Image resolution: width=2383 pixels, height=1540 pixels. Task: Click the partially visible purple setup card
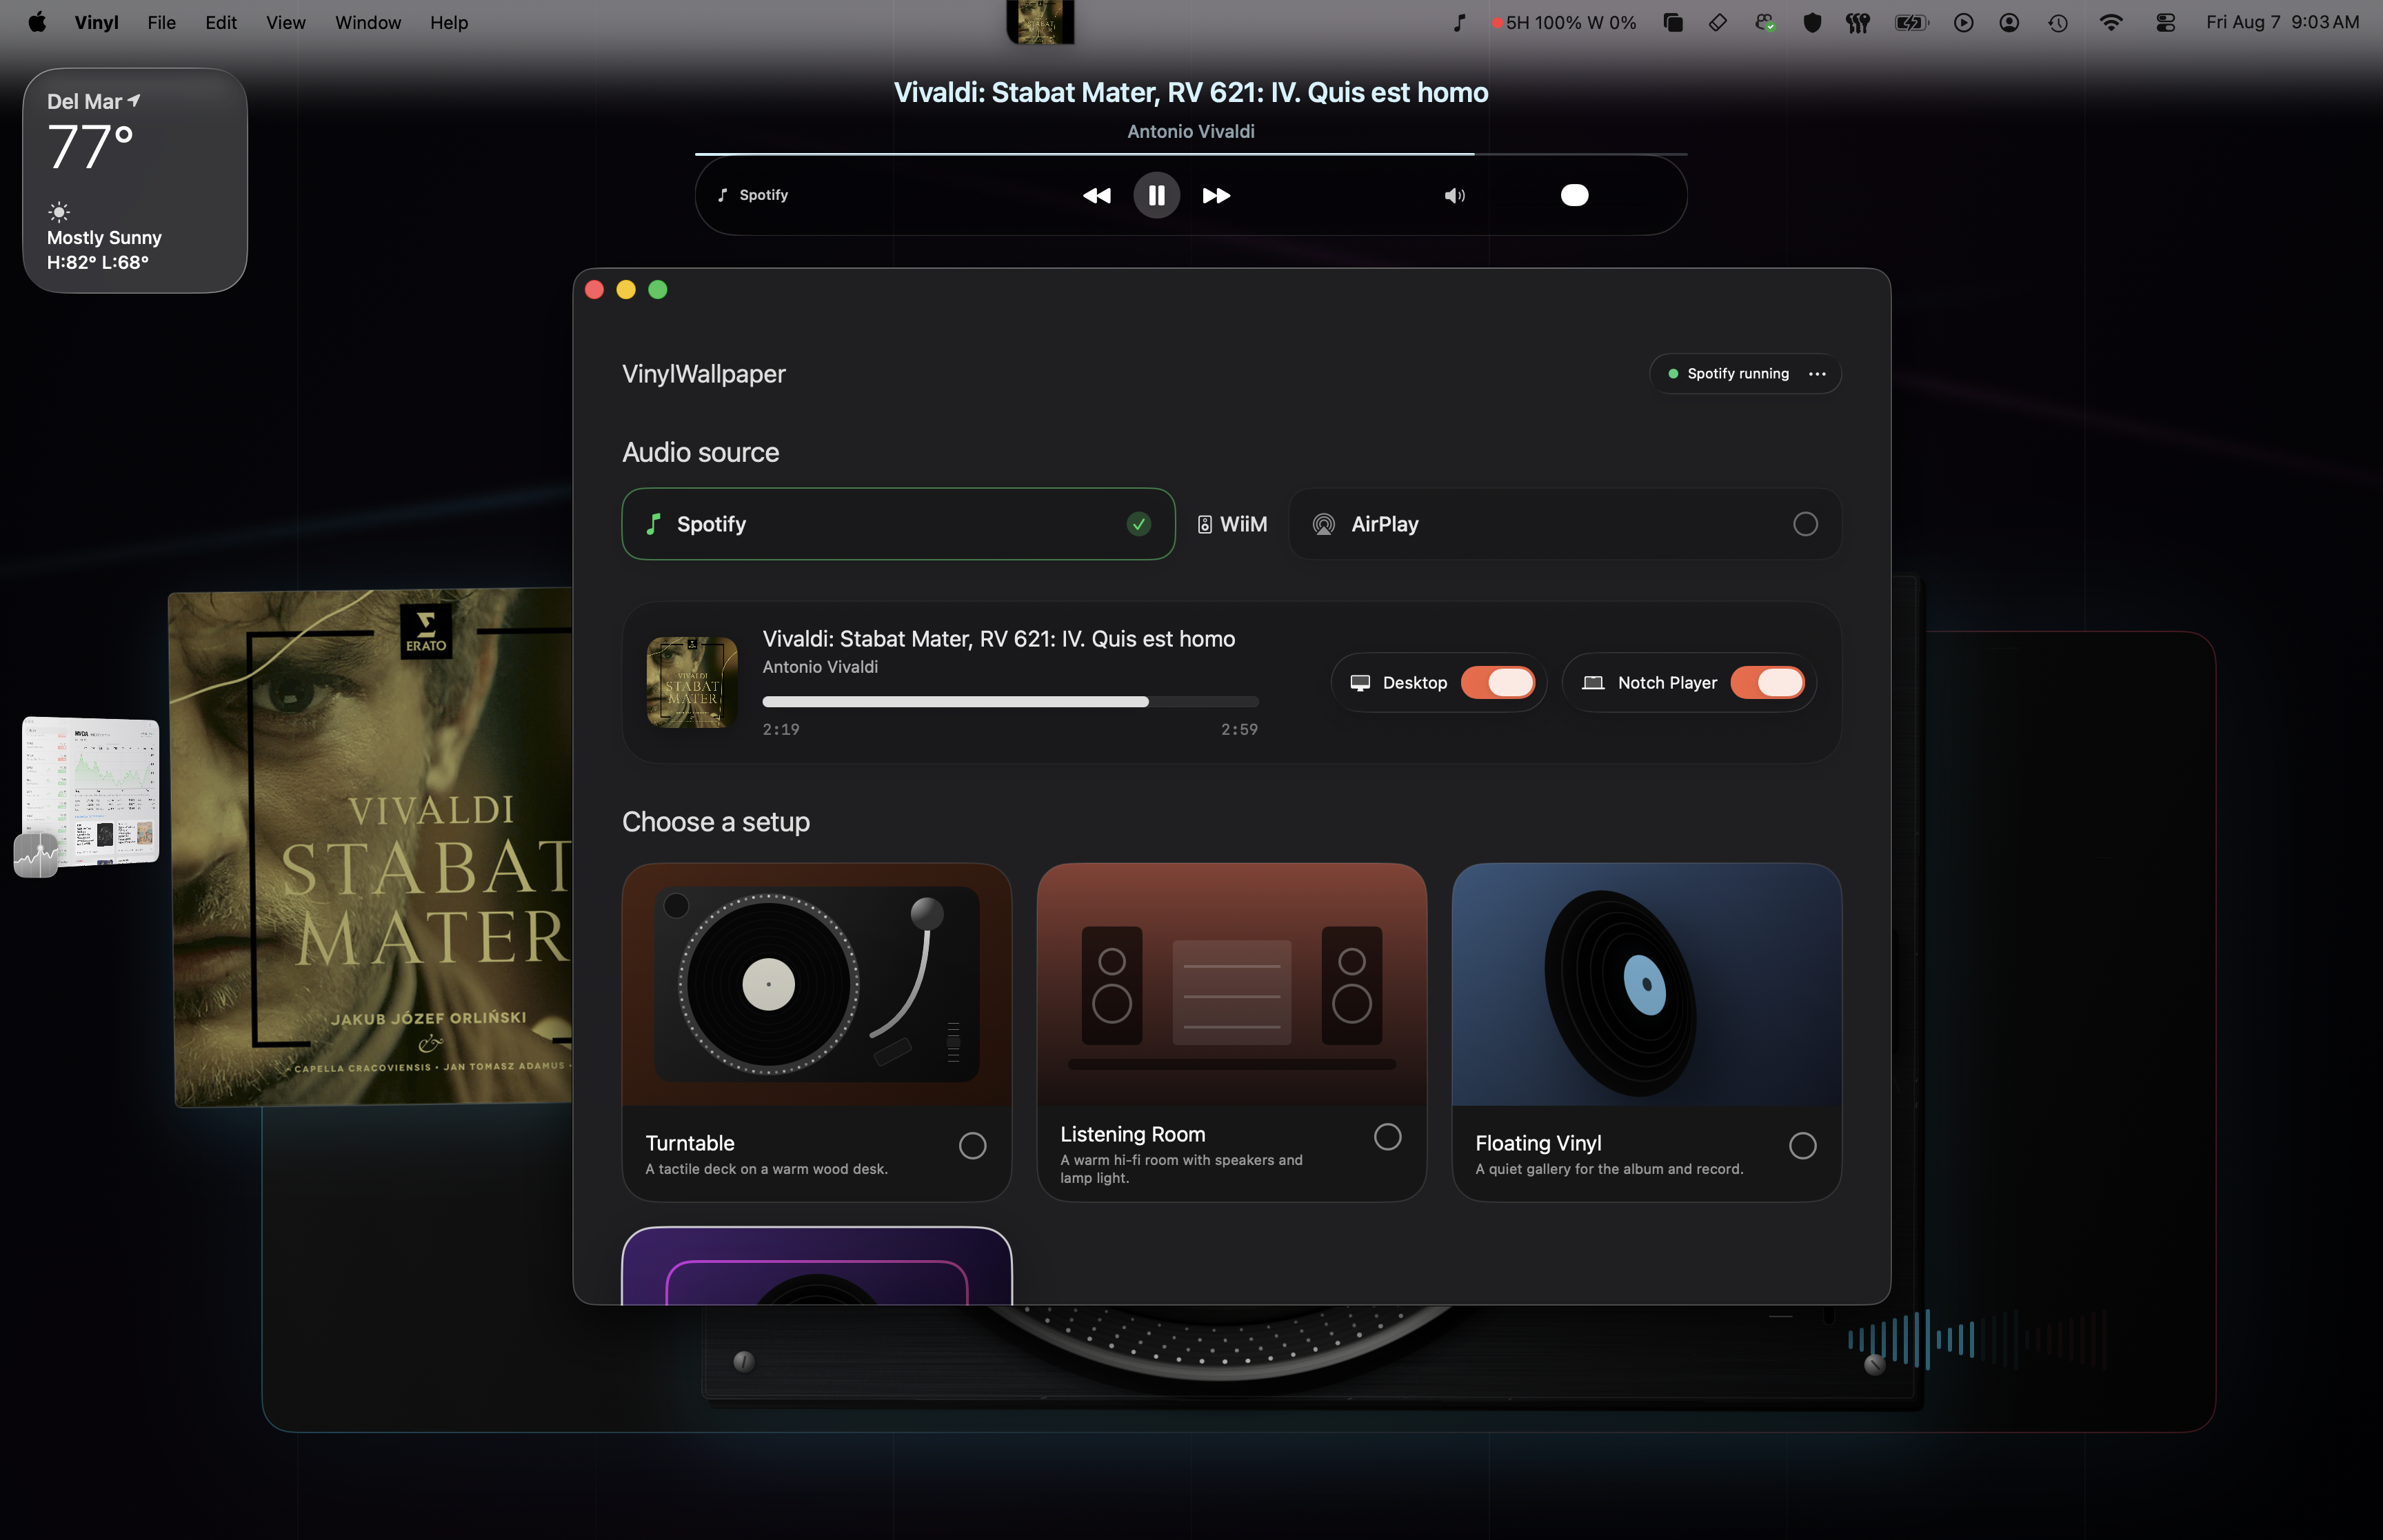pyautogui.click(x=816, y=1266)
